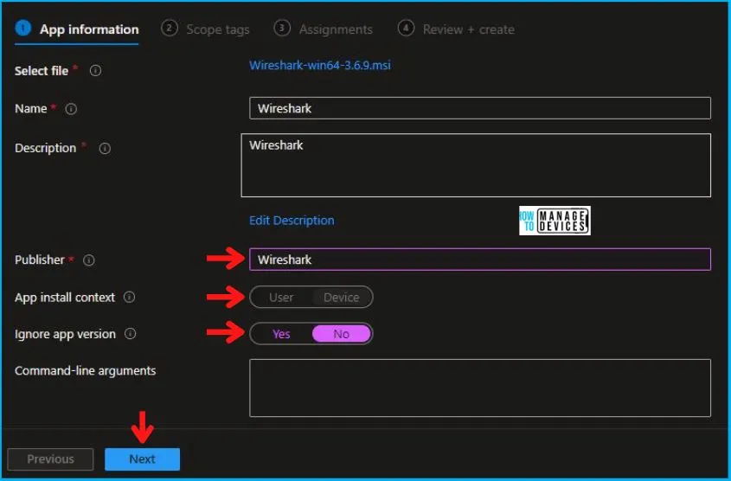Click the Ignore app version info icon
The image size is (731, 481).
pyautogui.click(x=130, y=334)
